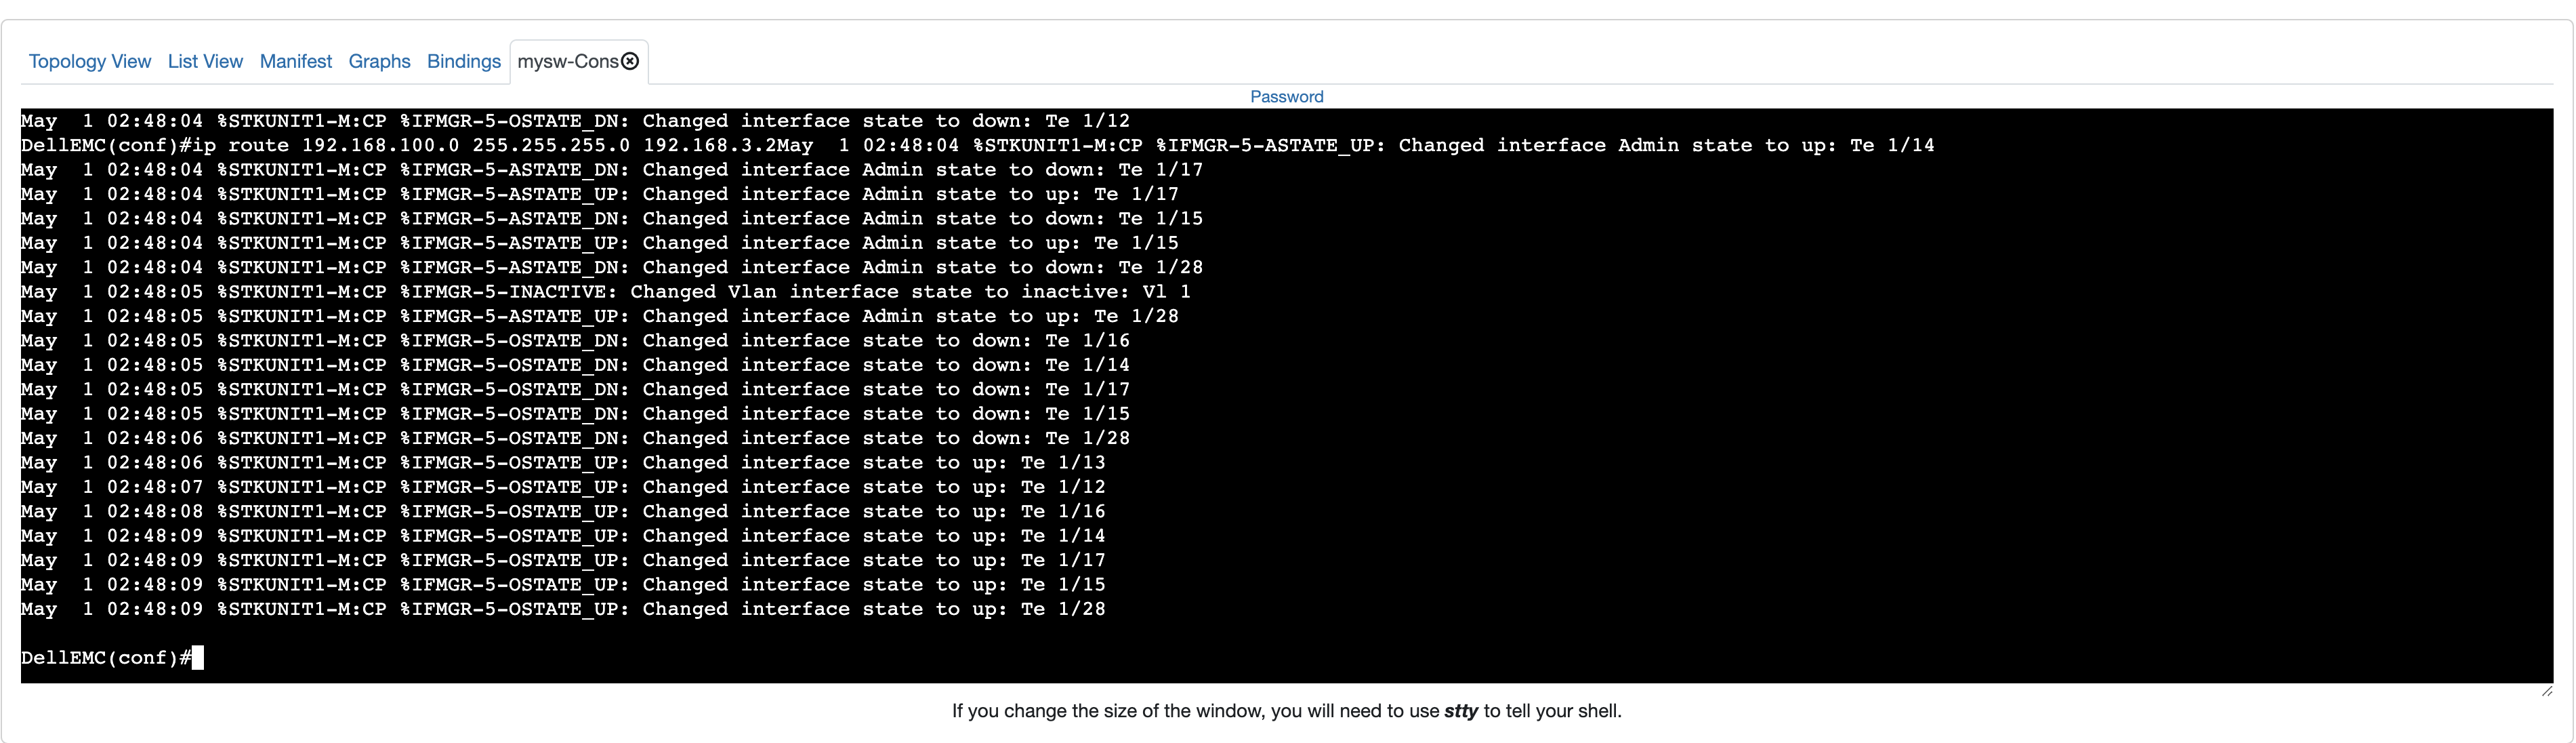
Task: Click the OSTATE_UP line for Te 1/28
Action: (x=563, y=609)
